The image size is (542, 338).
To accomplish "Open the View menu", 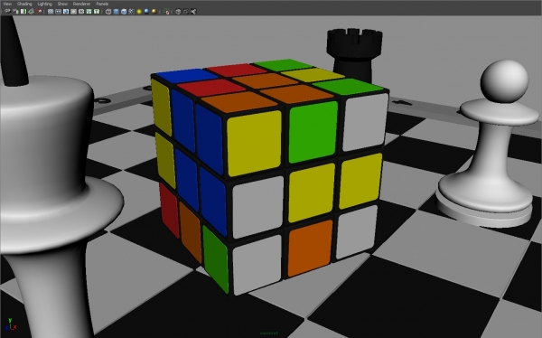I will pos(7,4).
